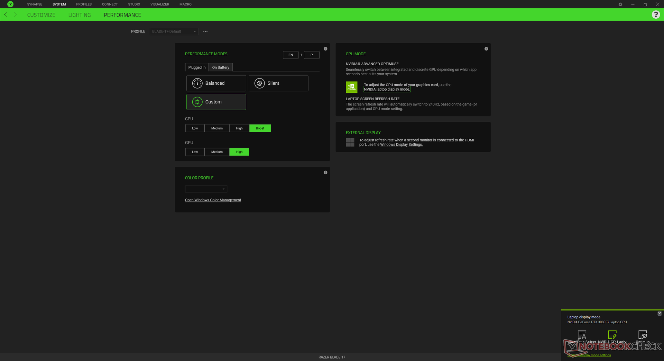664x361 pixels.
Task: Show Color Profile help tooltip icon
Action: click(325, 173)
